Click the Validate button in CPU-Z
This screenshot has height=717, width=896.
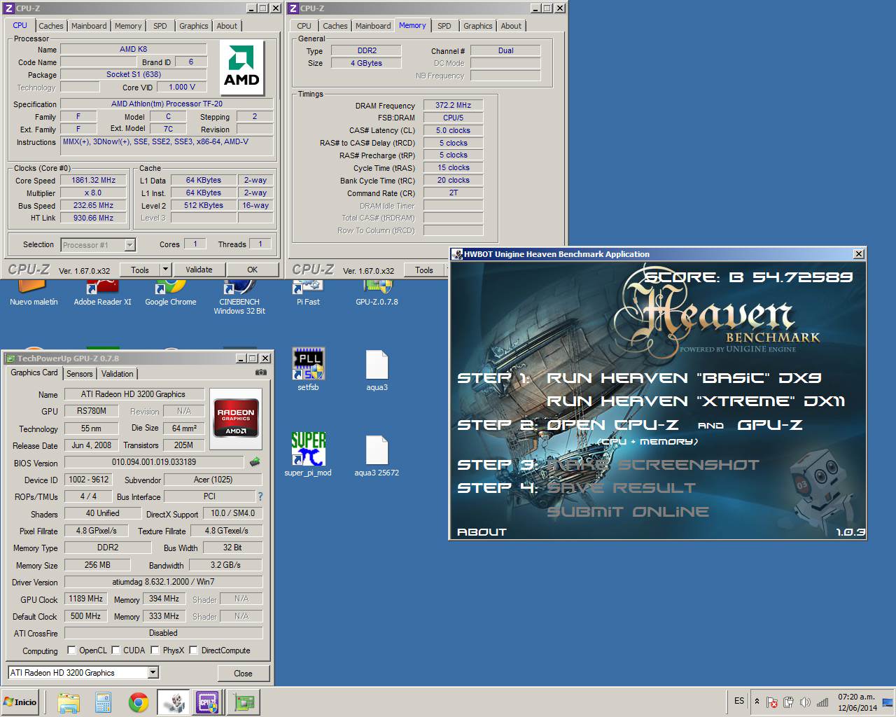point(199,270)
